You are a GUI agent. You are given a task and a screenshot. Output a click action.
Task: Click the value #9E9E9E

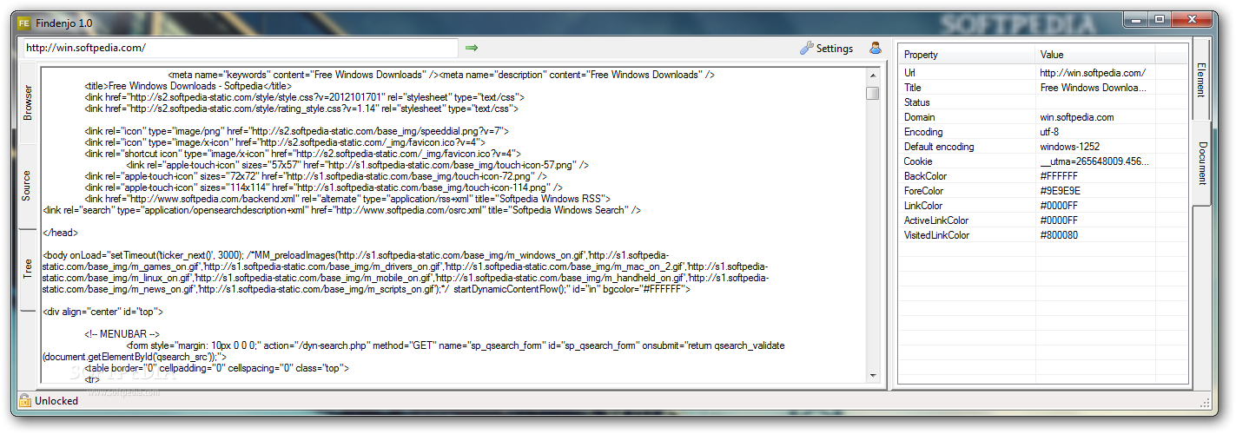click(x=1059, y=191)
